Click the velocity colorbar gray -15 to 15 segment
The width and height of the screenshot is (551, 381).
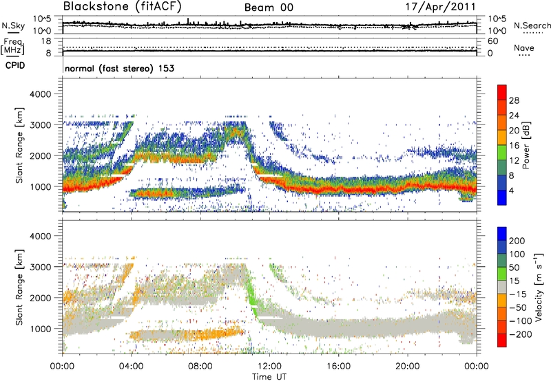coord(502,287)
